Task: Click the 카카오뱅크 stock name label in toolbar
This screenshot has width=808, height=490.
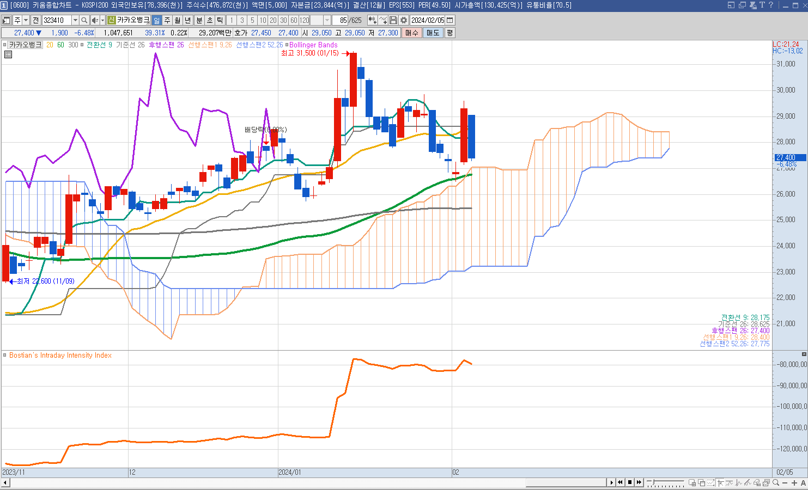Action: pos(133,20)
